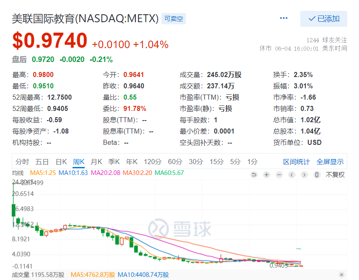This screenshot has width=359, height=280.
Task: Close the volume panel with X icon
Action: tap(341, 275)
